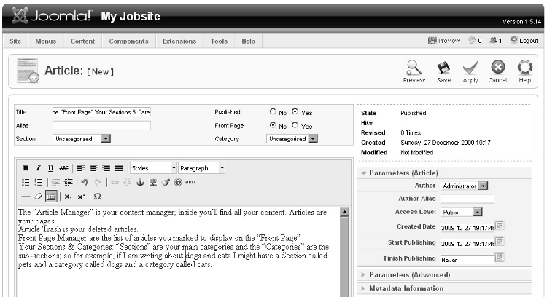
Task: Apply article changes
Action: click(470, 71)
